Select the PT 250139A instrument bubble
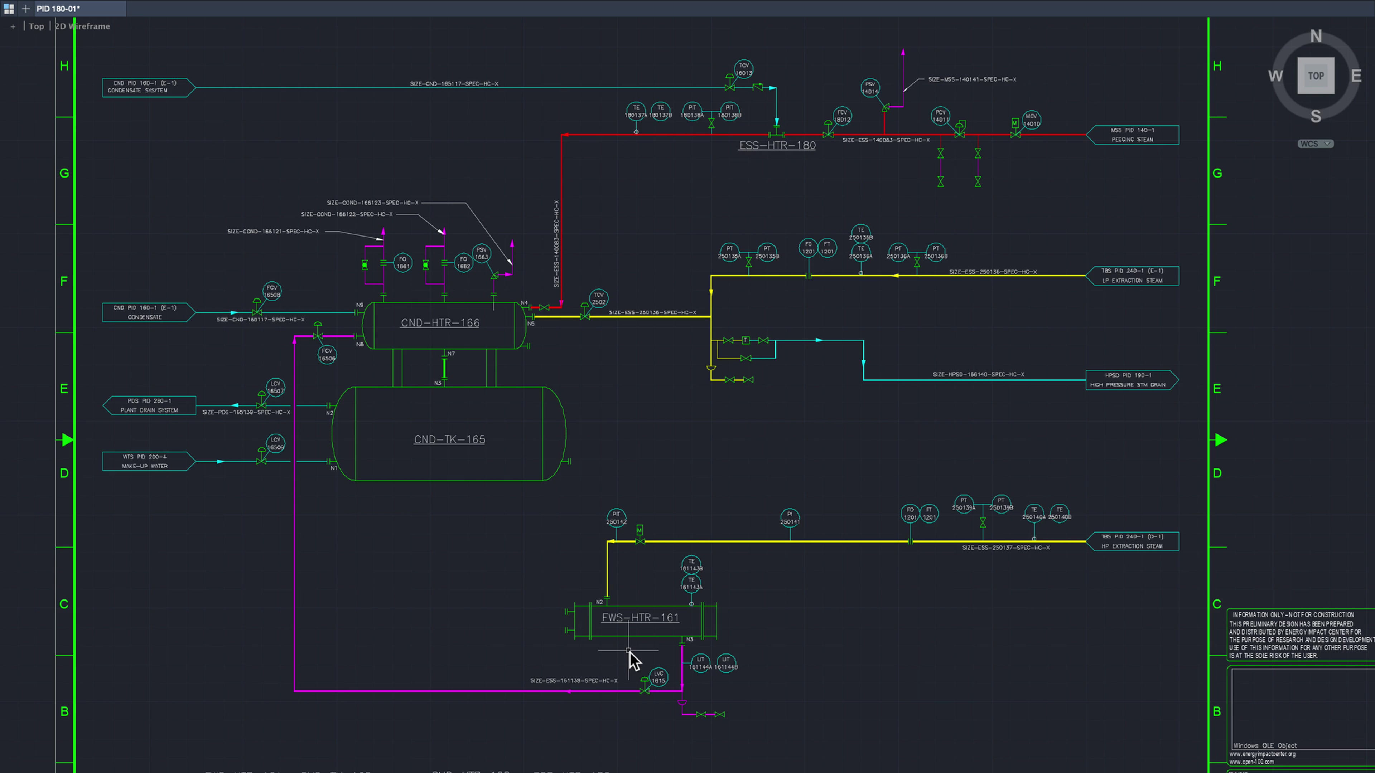The width and height of the screenshot is (1375, 773). tap(964, 504)
